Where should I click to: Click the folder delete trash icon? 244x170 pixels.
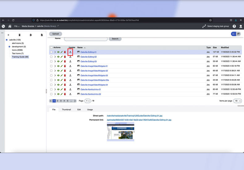tap(19, 35)
